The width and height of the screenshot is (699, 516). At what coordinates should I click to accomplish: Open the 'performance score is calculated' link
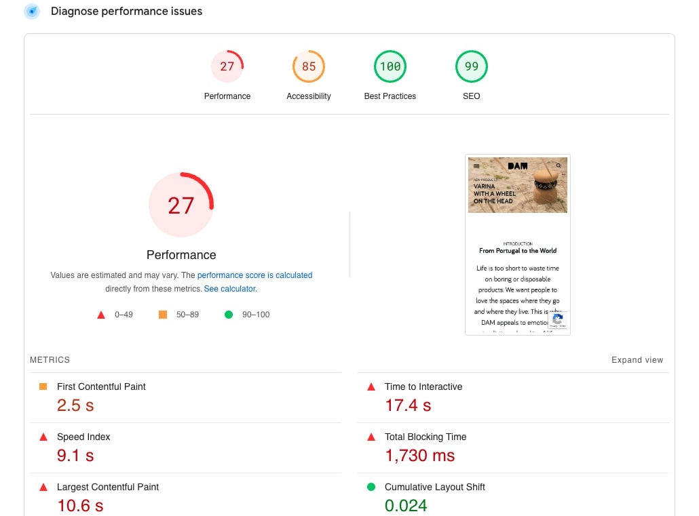(254, 275)
